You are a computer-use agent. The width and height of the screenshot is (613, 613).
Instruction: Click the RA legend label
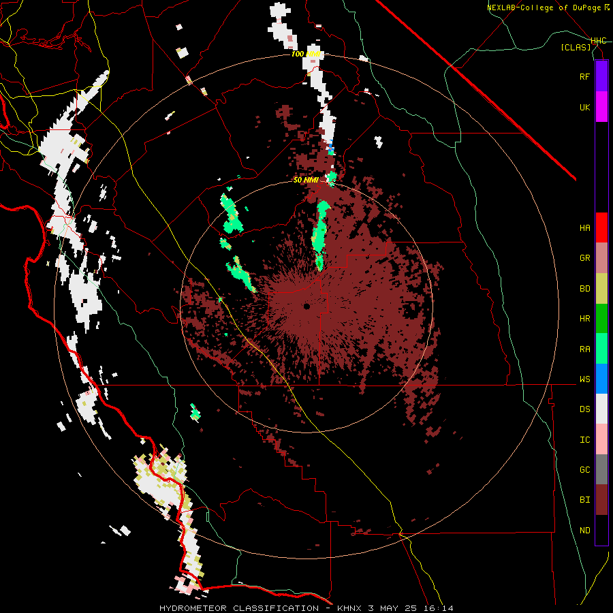click(584, 349)
